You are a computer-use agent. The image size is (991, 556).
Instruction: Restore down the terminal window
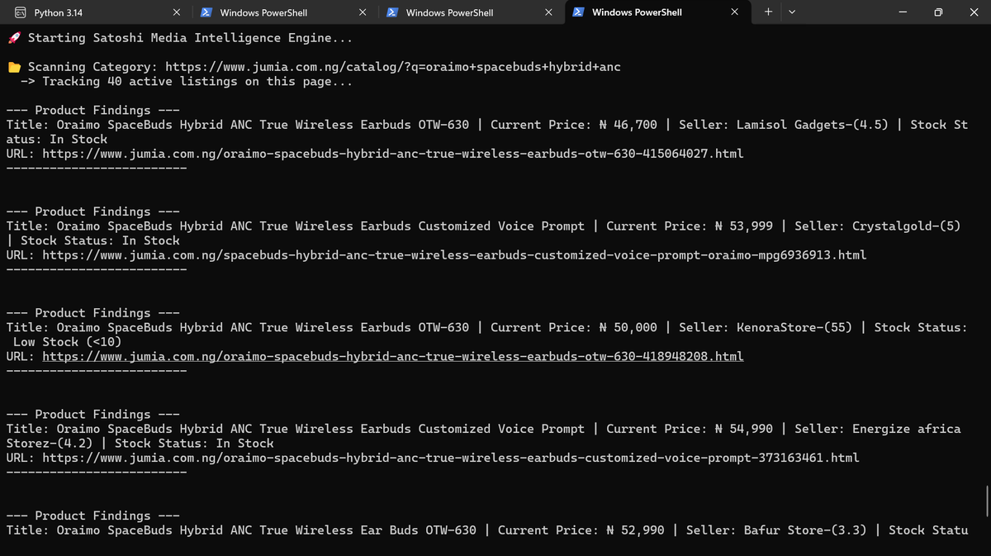coord(938,12)
